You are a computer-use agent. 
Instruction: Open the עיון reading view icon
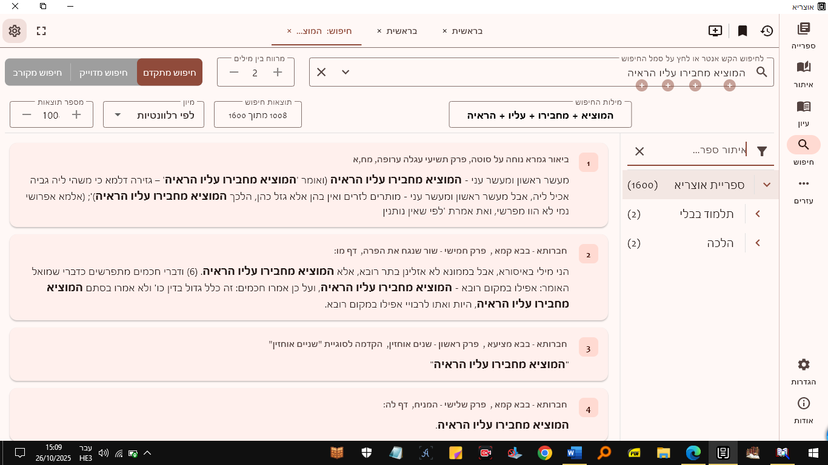click(803, 113)
